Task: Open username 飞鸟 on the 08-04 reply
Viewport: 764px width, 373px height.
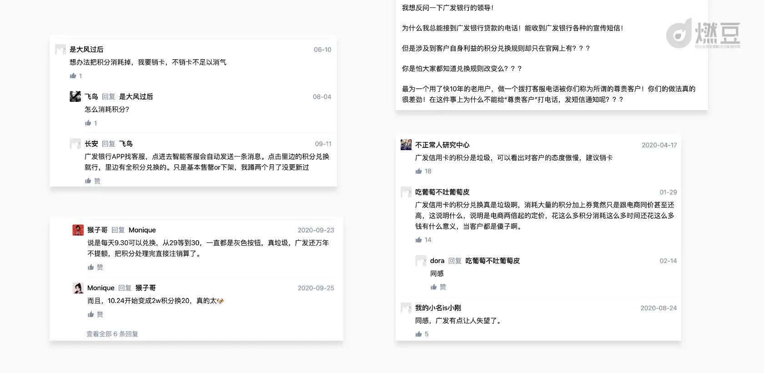Action: (x=91, y=96)
